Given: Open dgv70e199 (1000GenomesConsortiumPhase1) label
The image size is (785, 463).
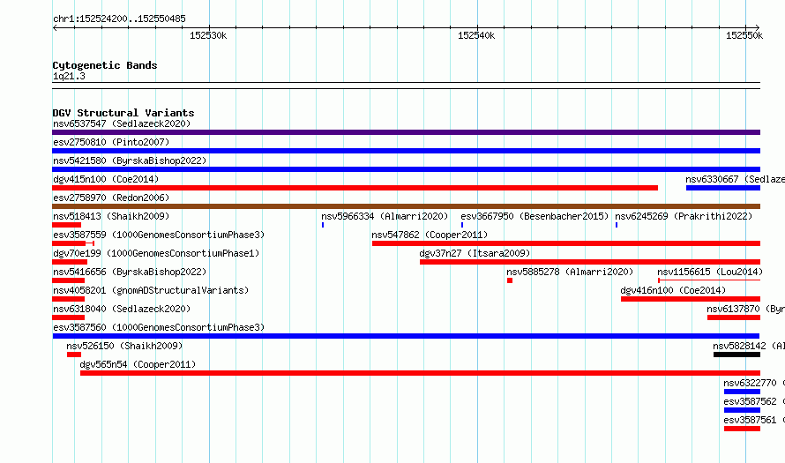Looking at the screenshot, I should click(156, 253).
